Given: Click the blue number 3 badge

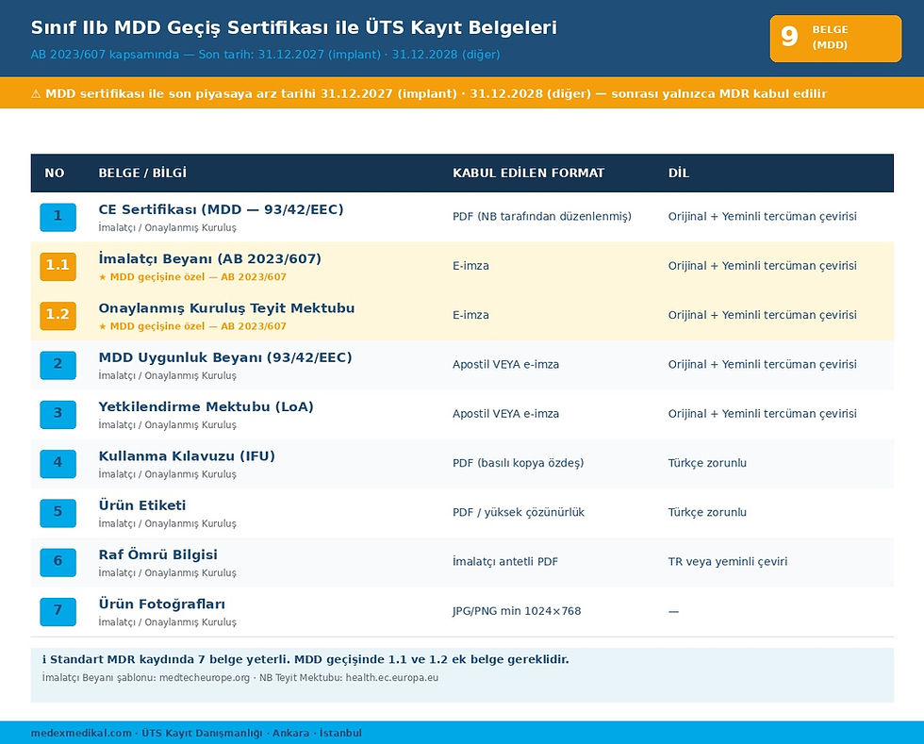Looking at the screenshot, I should pyautogui.click(x=58, y=415).
